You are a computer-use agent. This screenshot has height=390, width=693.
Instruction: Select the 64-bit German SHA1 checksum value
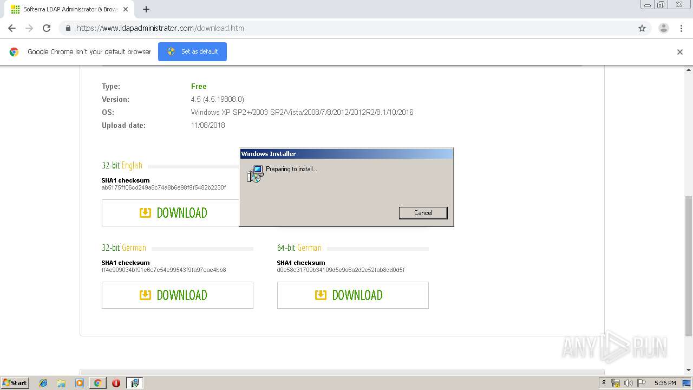coord(341,270)
